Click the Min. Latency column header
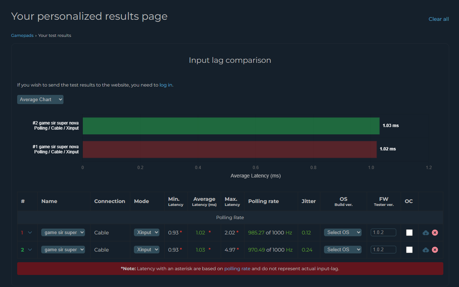Screen dimensions: 459x287 pos(175,202)
